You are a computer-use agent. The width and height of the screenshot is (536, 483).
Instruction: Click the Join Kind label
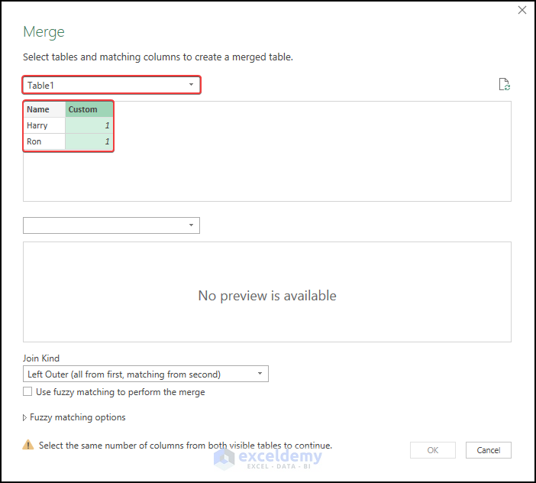click(41, 358)
